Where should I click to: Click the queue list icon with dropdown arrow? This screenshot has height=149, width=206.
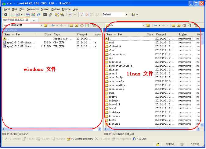tap(18, 15)
